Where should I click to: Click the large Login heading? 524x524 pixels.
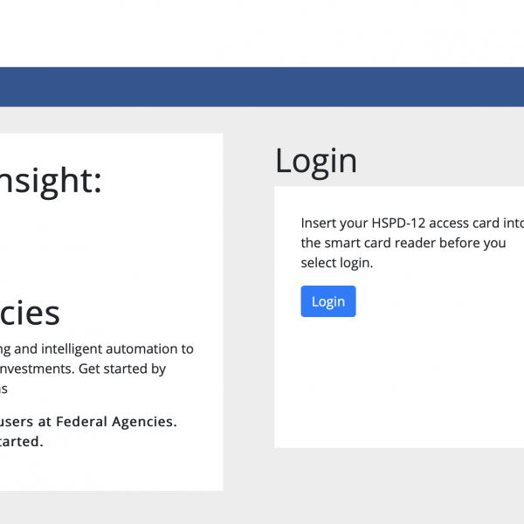click(316, 161)
